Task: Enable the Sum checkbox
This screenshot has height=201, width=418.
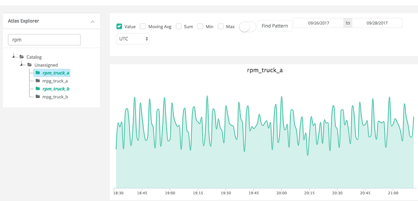Action: tap(179, 27)
